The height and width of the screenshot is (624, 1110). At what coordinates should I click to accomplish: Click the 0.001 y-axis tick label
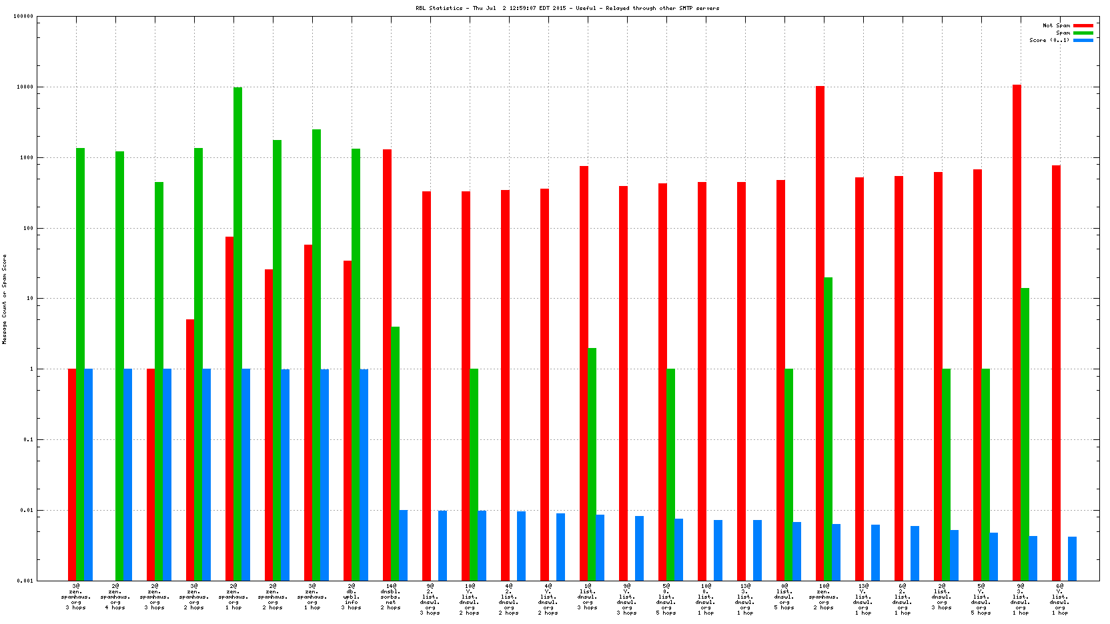tap(25, 581)
